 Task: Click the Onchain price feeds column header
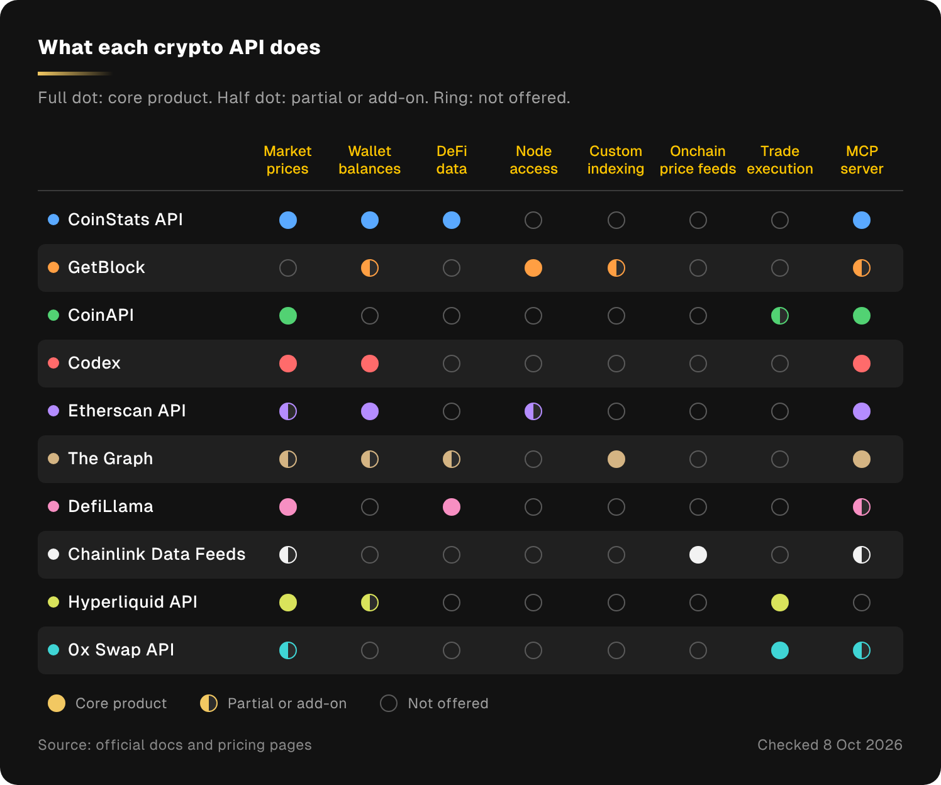698,160
